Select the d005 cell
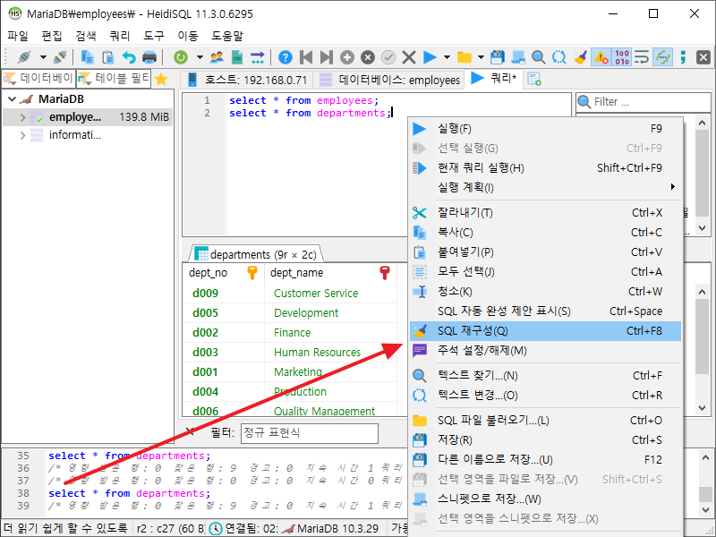The image size is (716, 537). pos(223,312)
